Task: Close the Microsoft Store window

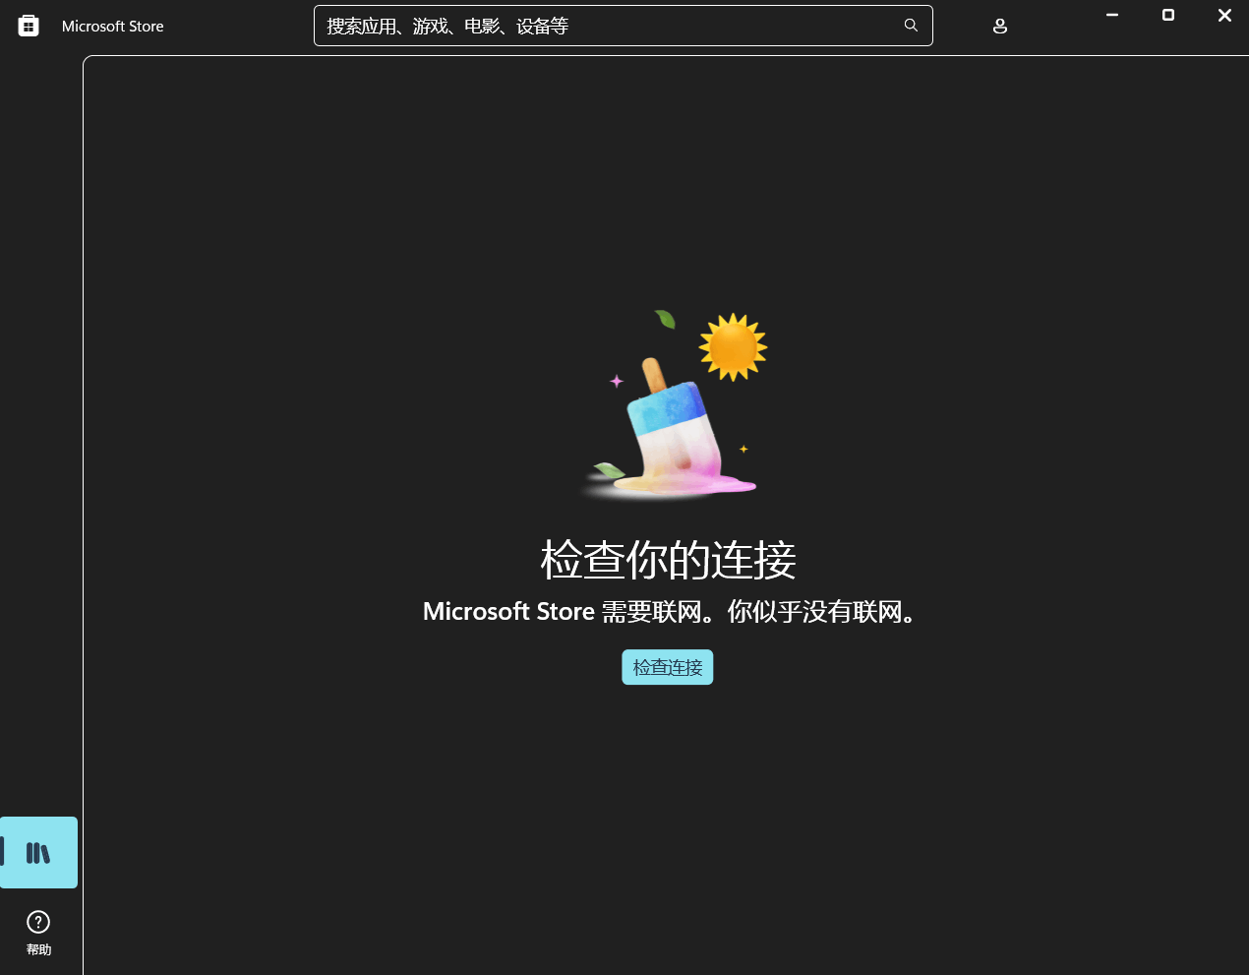Action: 1224,15
